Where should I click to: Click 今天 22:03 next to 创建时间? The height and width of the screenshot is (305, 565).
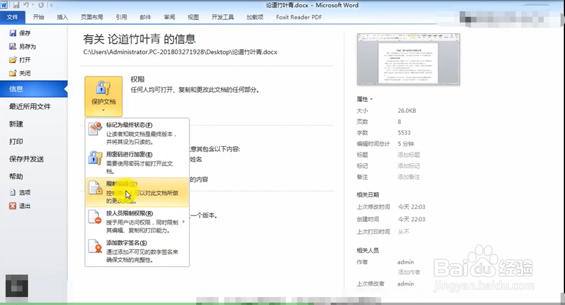[x=412, y=219]
